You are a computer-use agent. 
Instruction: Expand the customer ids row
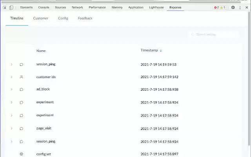[11, 77]
